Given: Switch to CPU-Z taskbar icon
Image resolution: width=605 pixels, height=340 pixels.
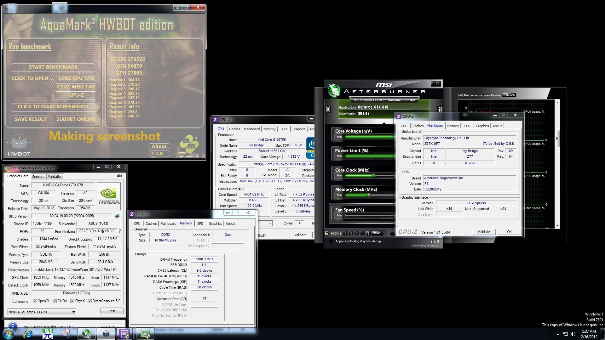Looking at the screenshot, I should (125, 334).
